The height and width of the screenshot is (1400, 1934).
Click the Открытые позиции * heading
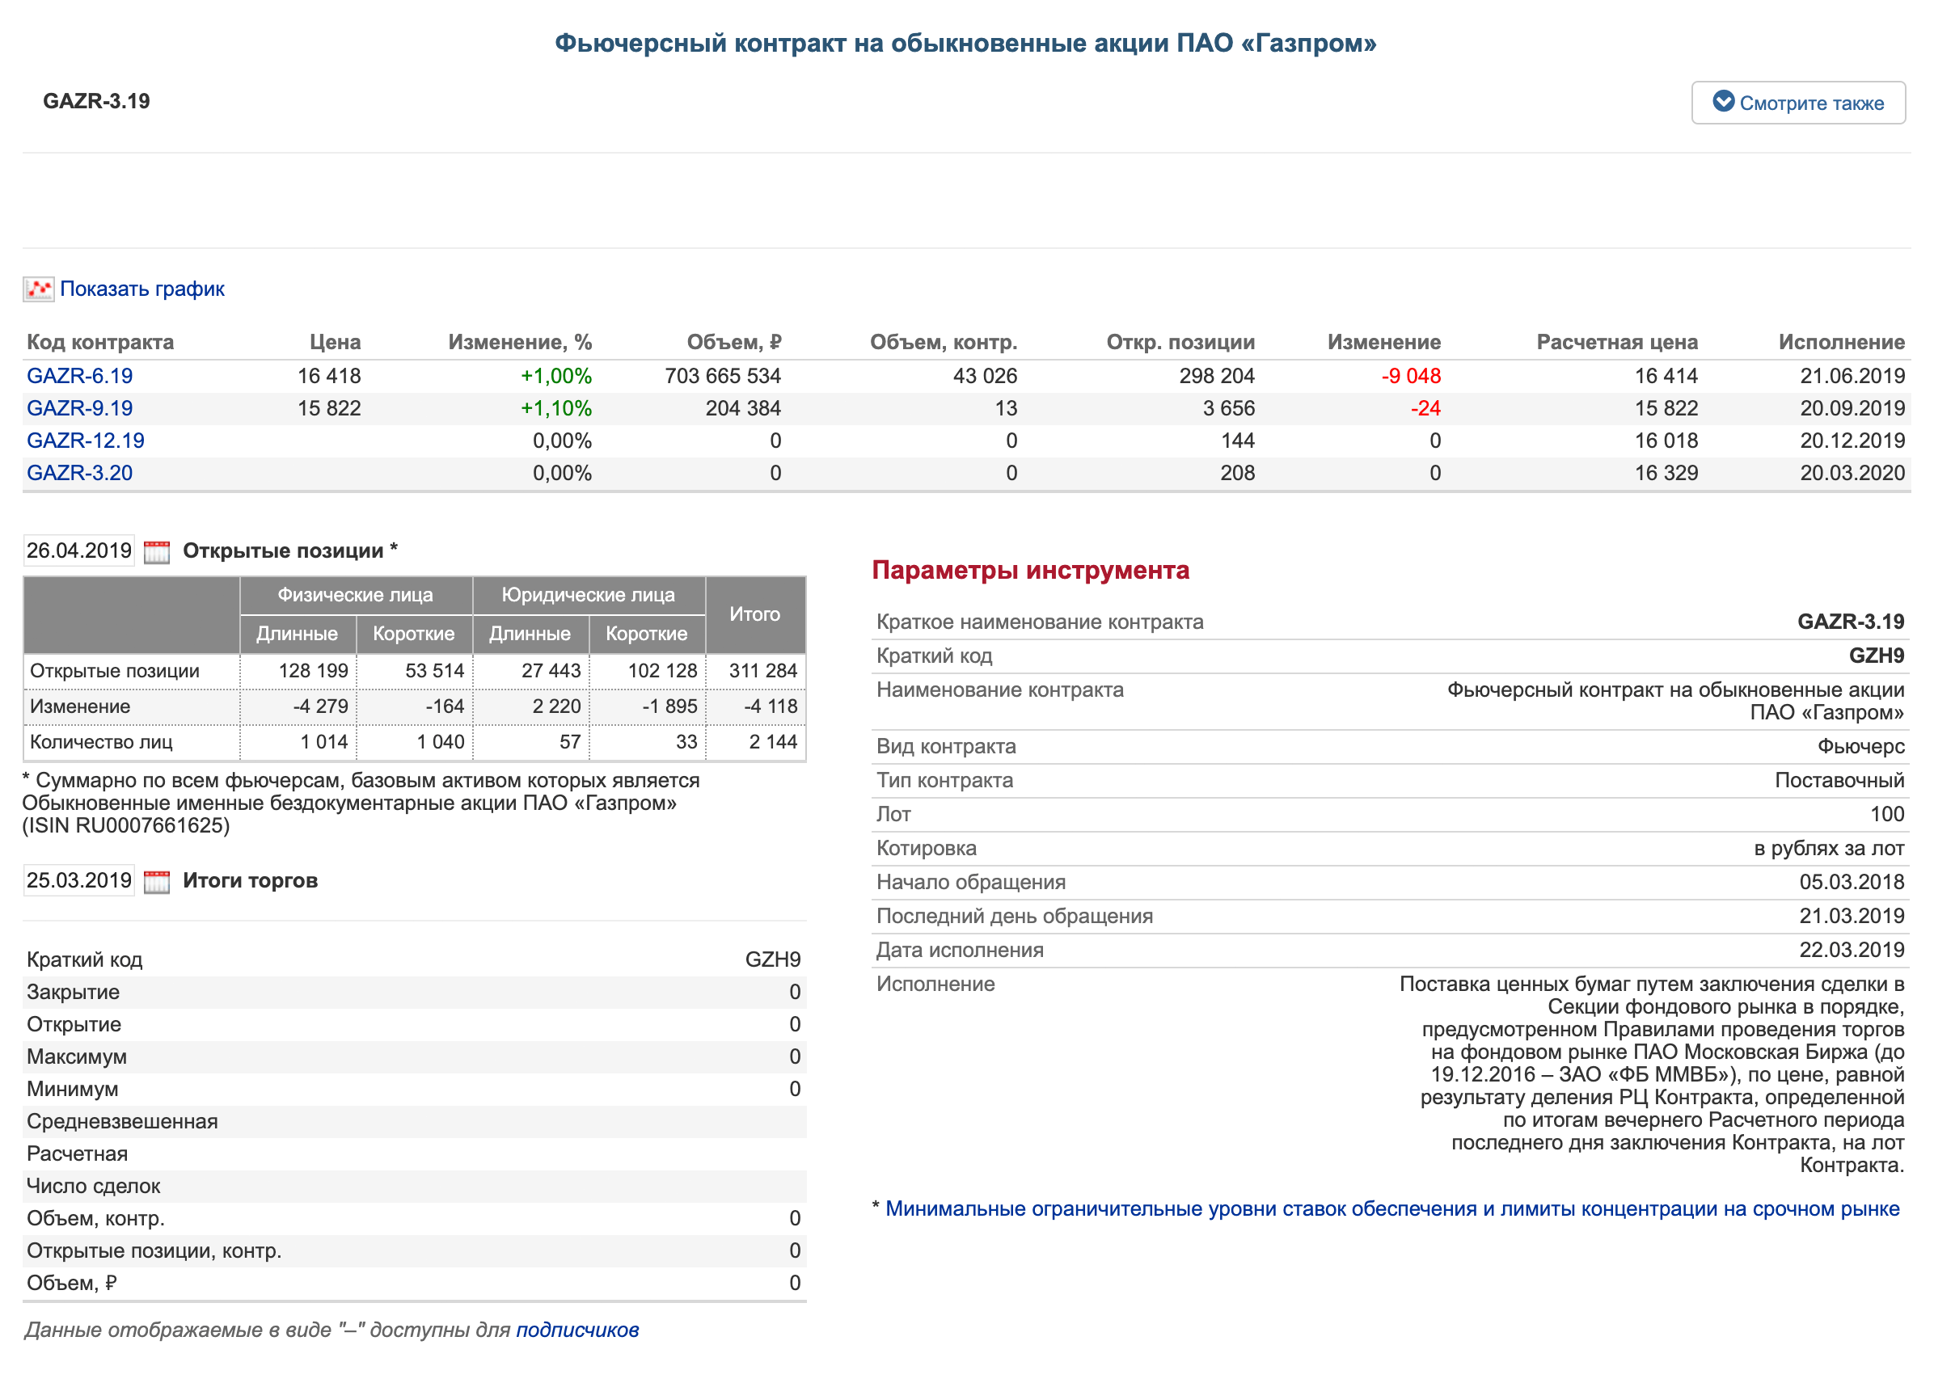(290, 550)
